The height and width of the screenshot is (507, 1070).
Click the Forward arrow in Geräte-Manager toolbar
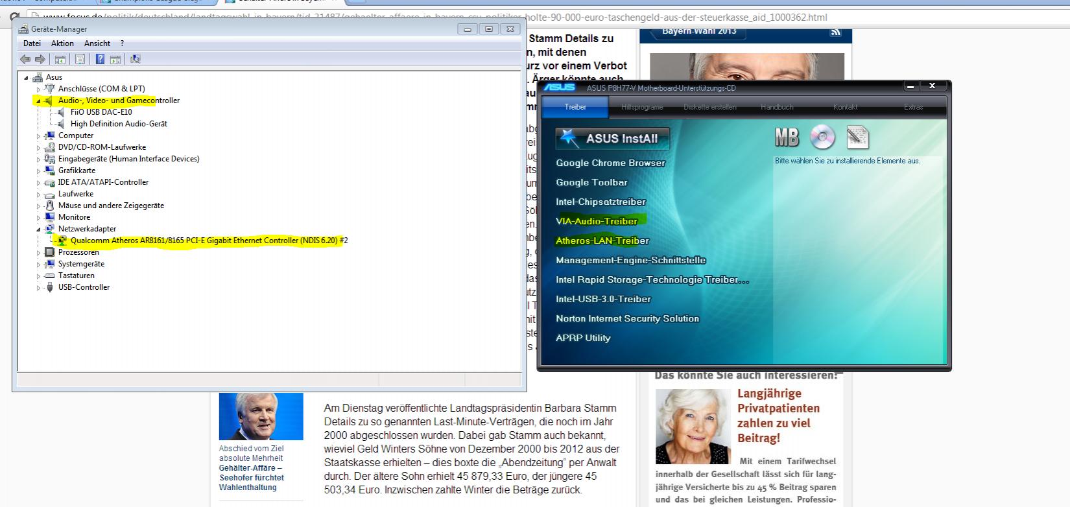point(40,59)
